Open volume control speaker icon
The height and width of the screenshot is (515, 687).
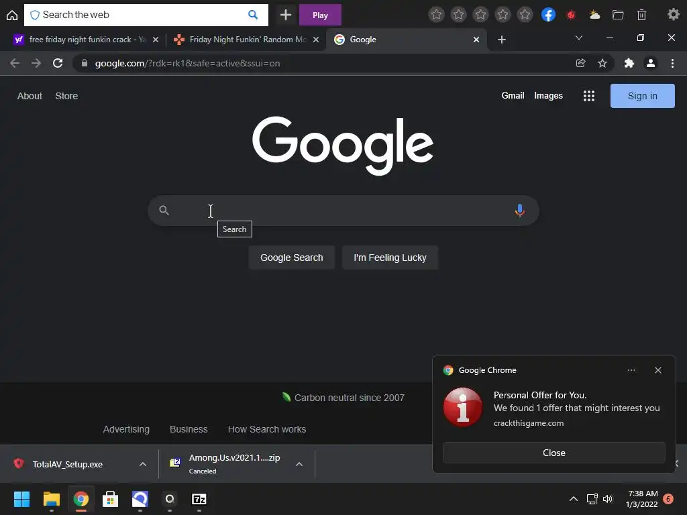coord(608,499)
